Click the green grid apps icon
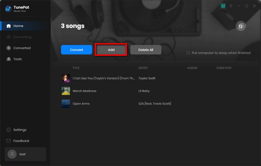The width and height of the screenshot is (261, 166). click(223, 6)
